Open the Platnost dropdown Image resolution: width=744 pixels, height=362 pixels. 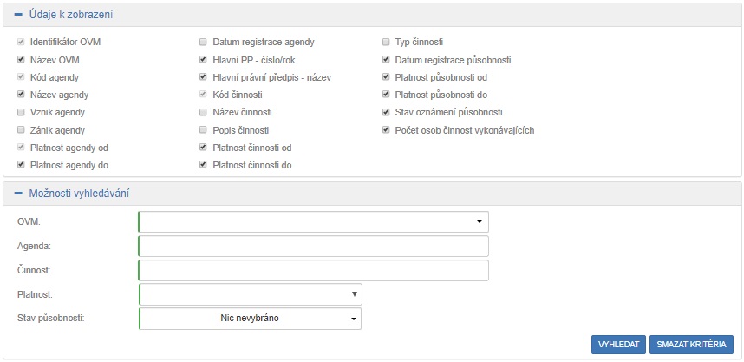pos(250,295)
